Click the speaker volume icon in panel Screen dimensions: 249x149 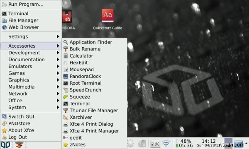[142, 144]
